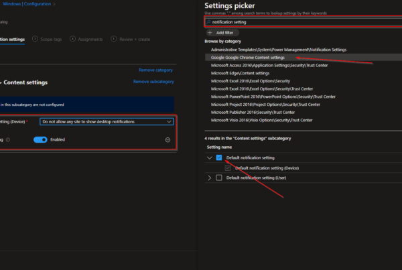The width and height of the screenshot is (402, 270).
Task: Click the remove (minus circle) icon beside Enabled
Action: click(167, 139)
